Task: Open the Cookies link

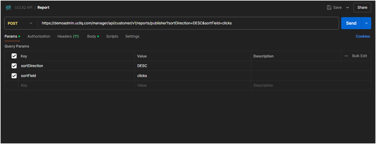Action: 363,36
